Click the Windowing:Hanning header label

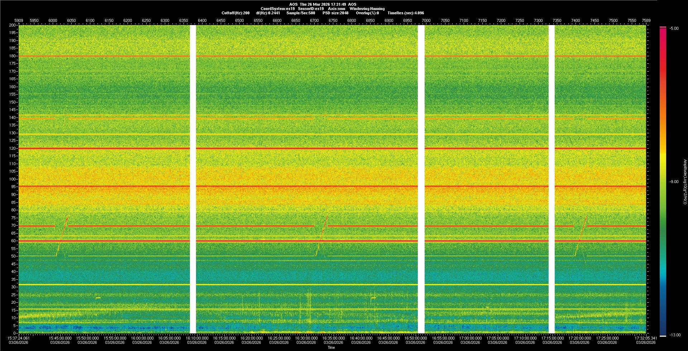pyautogui.click(x=367, y=9)
